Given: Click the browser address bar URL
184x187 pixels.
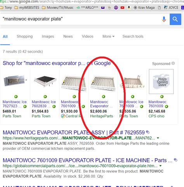Looking at the screenshot, I should (92, 2).
